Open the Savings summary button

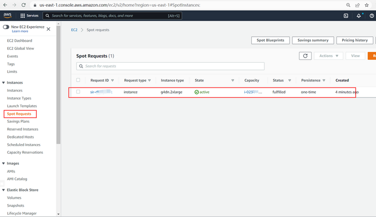click(x=313, y=40)
